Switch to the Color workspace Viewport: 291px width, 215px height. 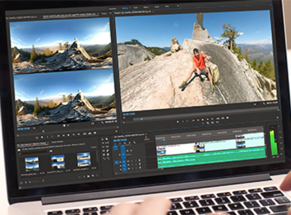136,8
